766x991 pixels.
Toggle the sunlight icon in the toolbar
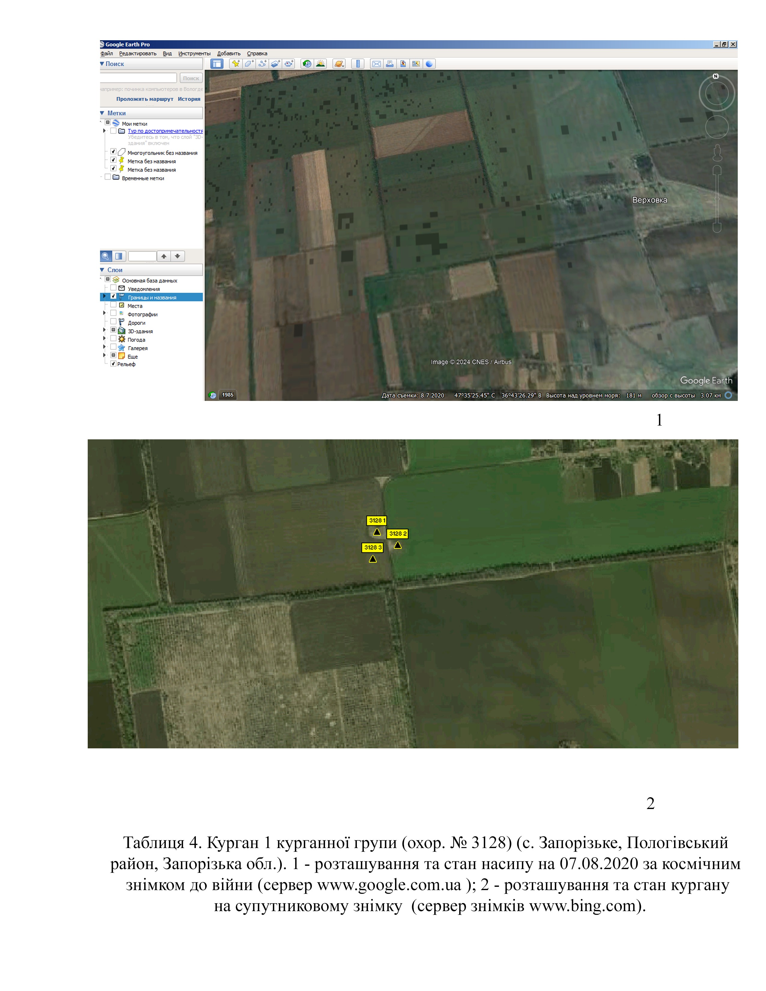[x=321, y=64]
